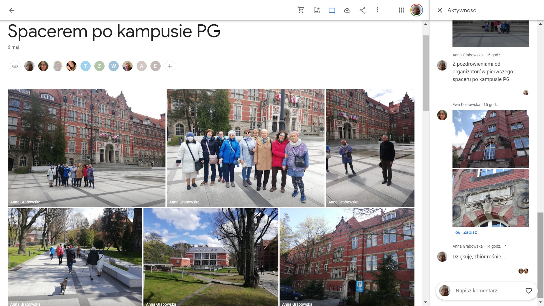Image resolution: width=544 pixels, height=306 pixels.
Task: Click the 'W' member avatar
Action: pos(114,66)
